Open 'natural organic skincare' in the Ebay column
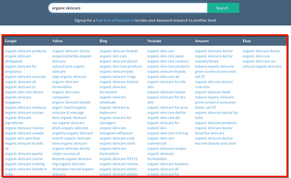This screenshot has height=178, width=291. tap(262, 66)
